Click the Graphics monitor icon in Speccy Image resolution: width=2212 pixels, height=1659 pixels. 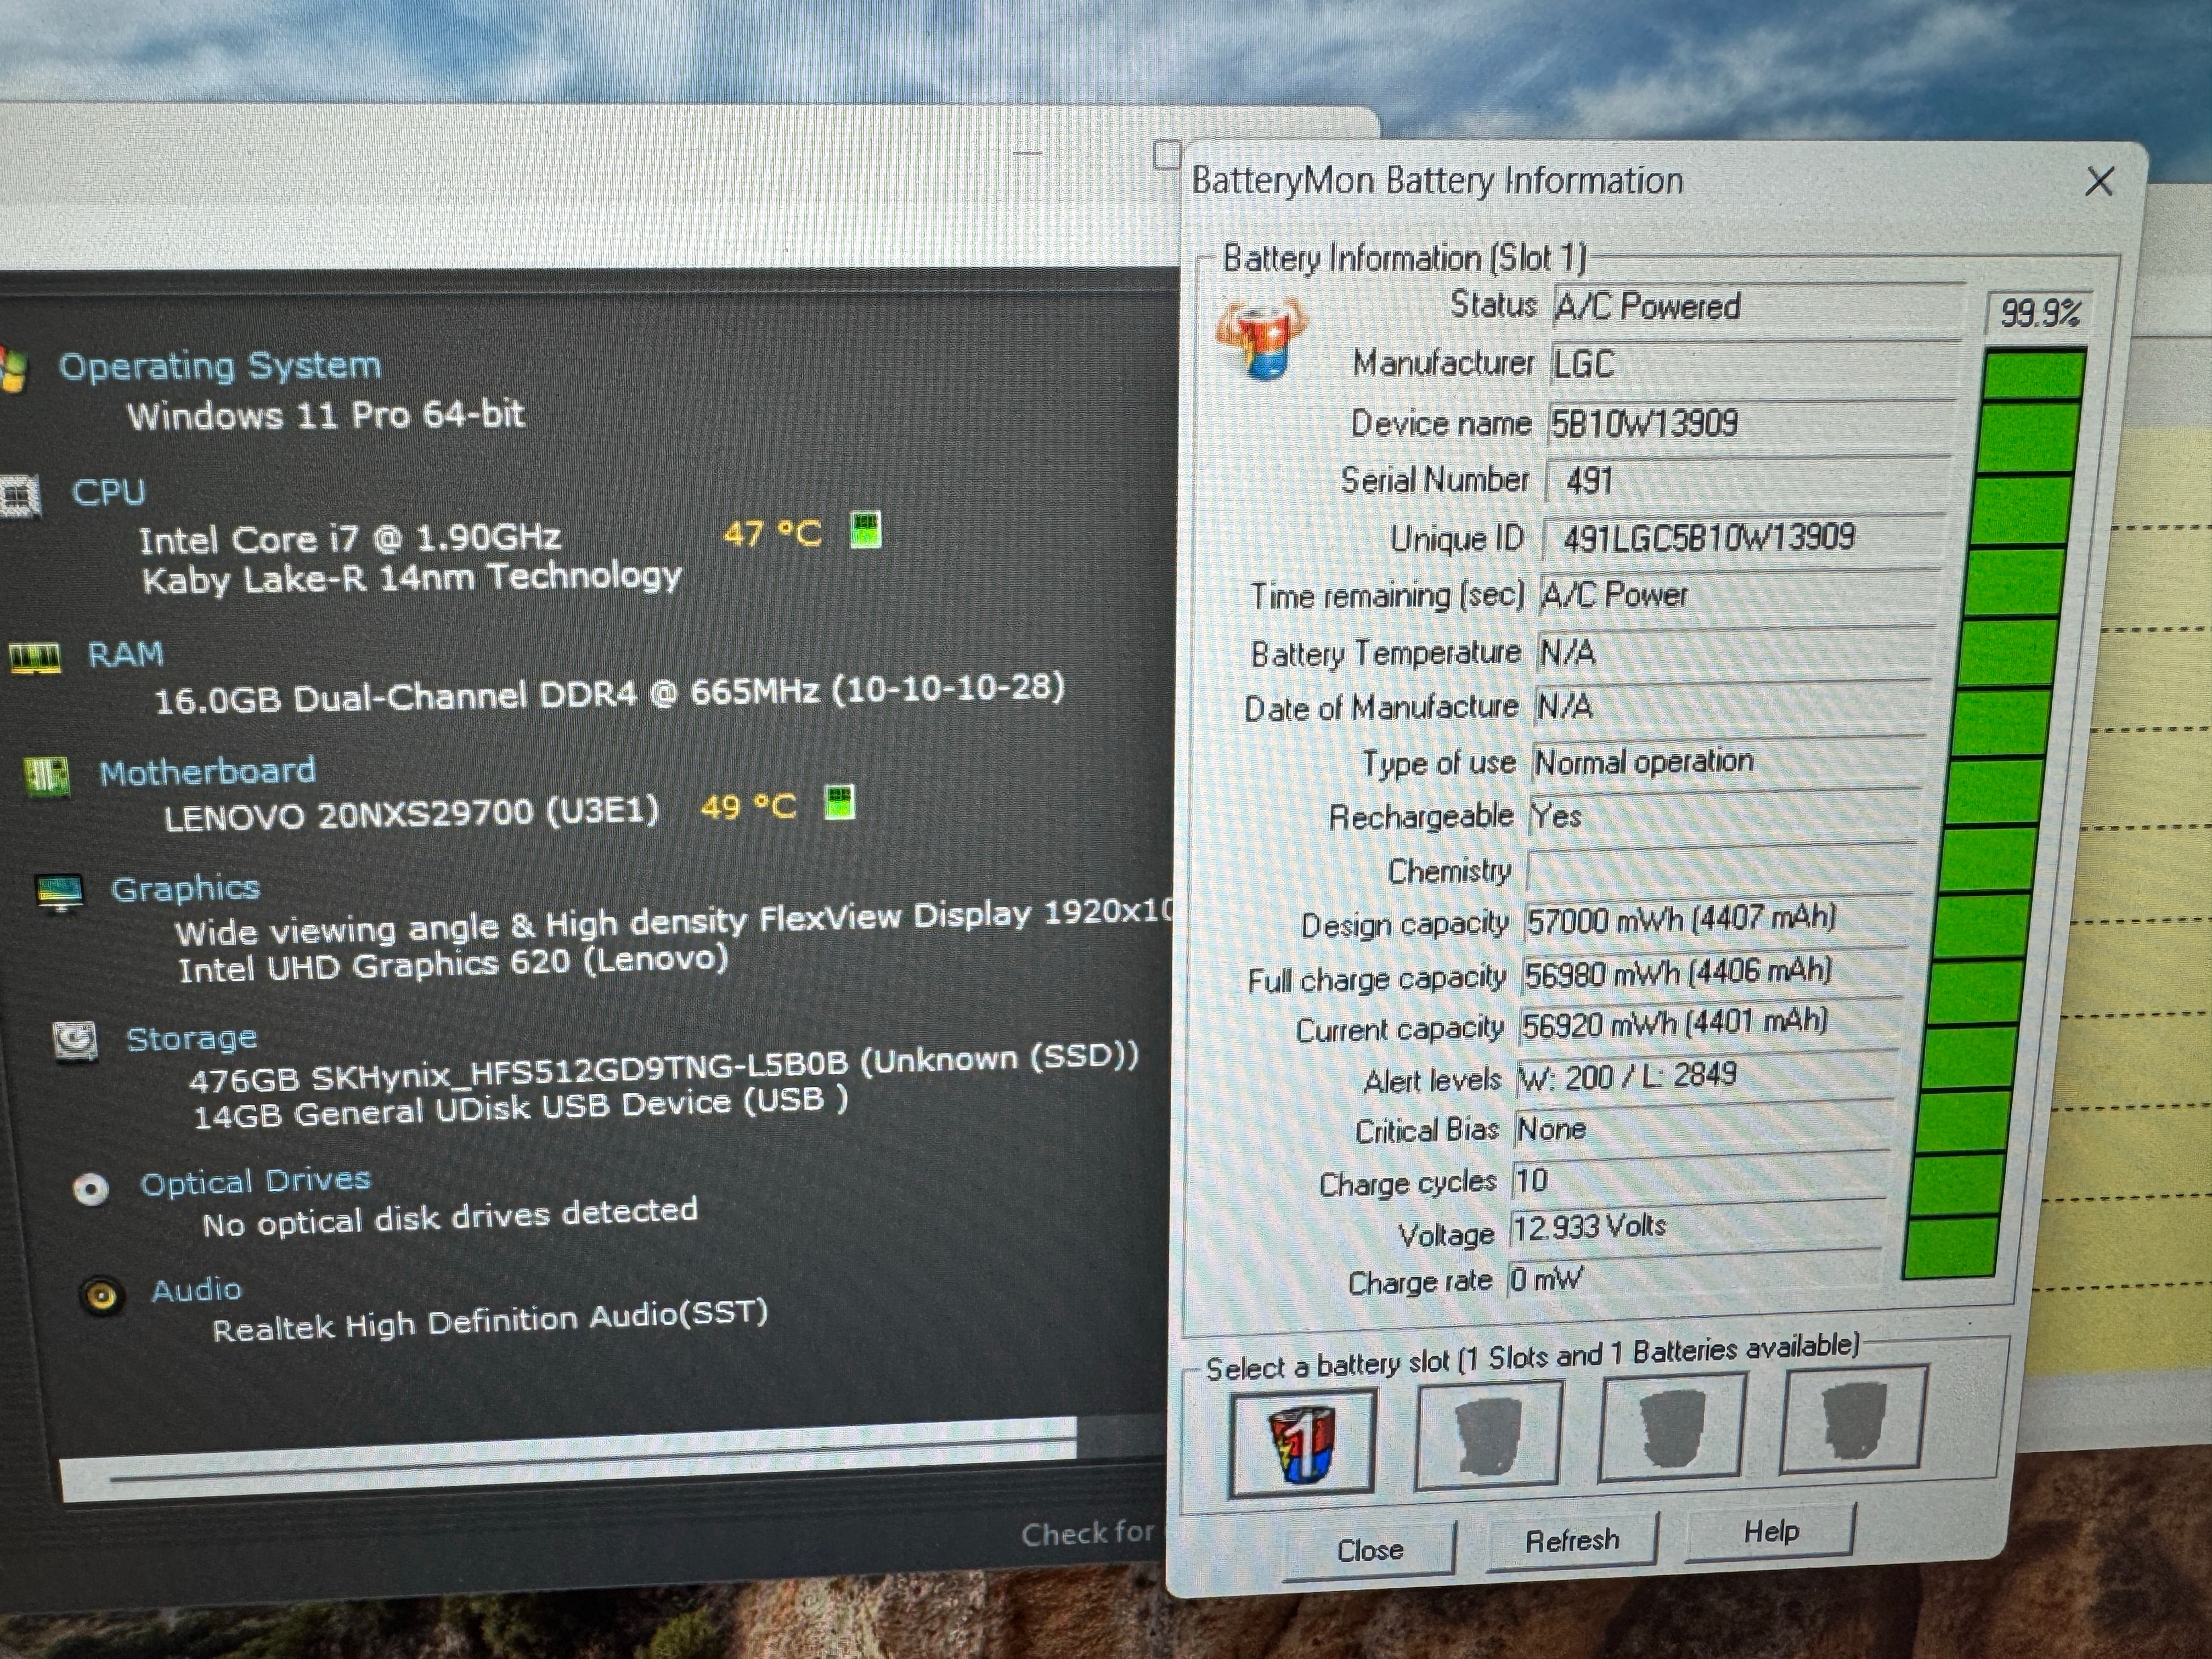click(x=60, y=893)
